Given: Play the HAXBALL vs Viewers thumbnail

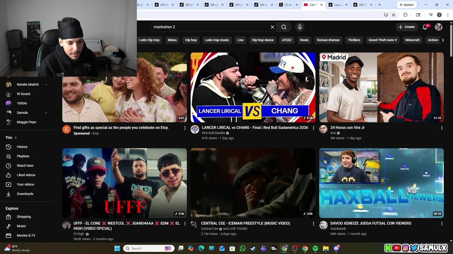Looking at the screenshot, I should 381,183.
